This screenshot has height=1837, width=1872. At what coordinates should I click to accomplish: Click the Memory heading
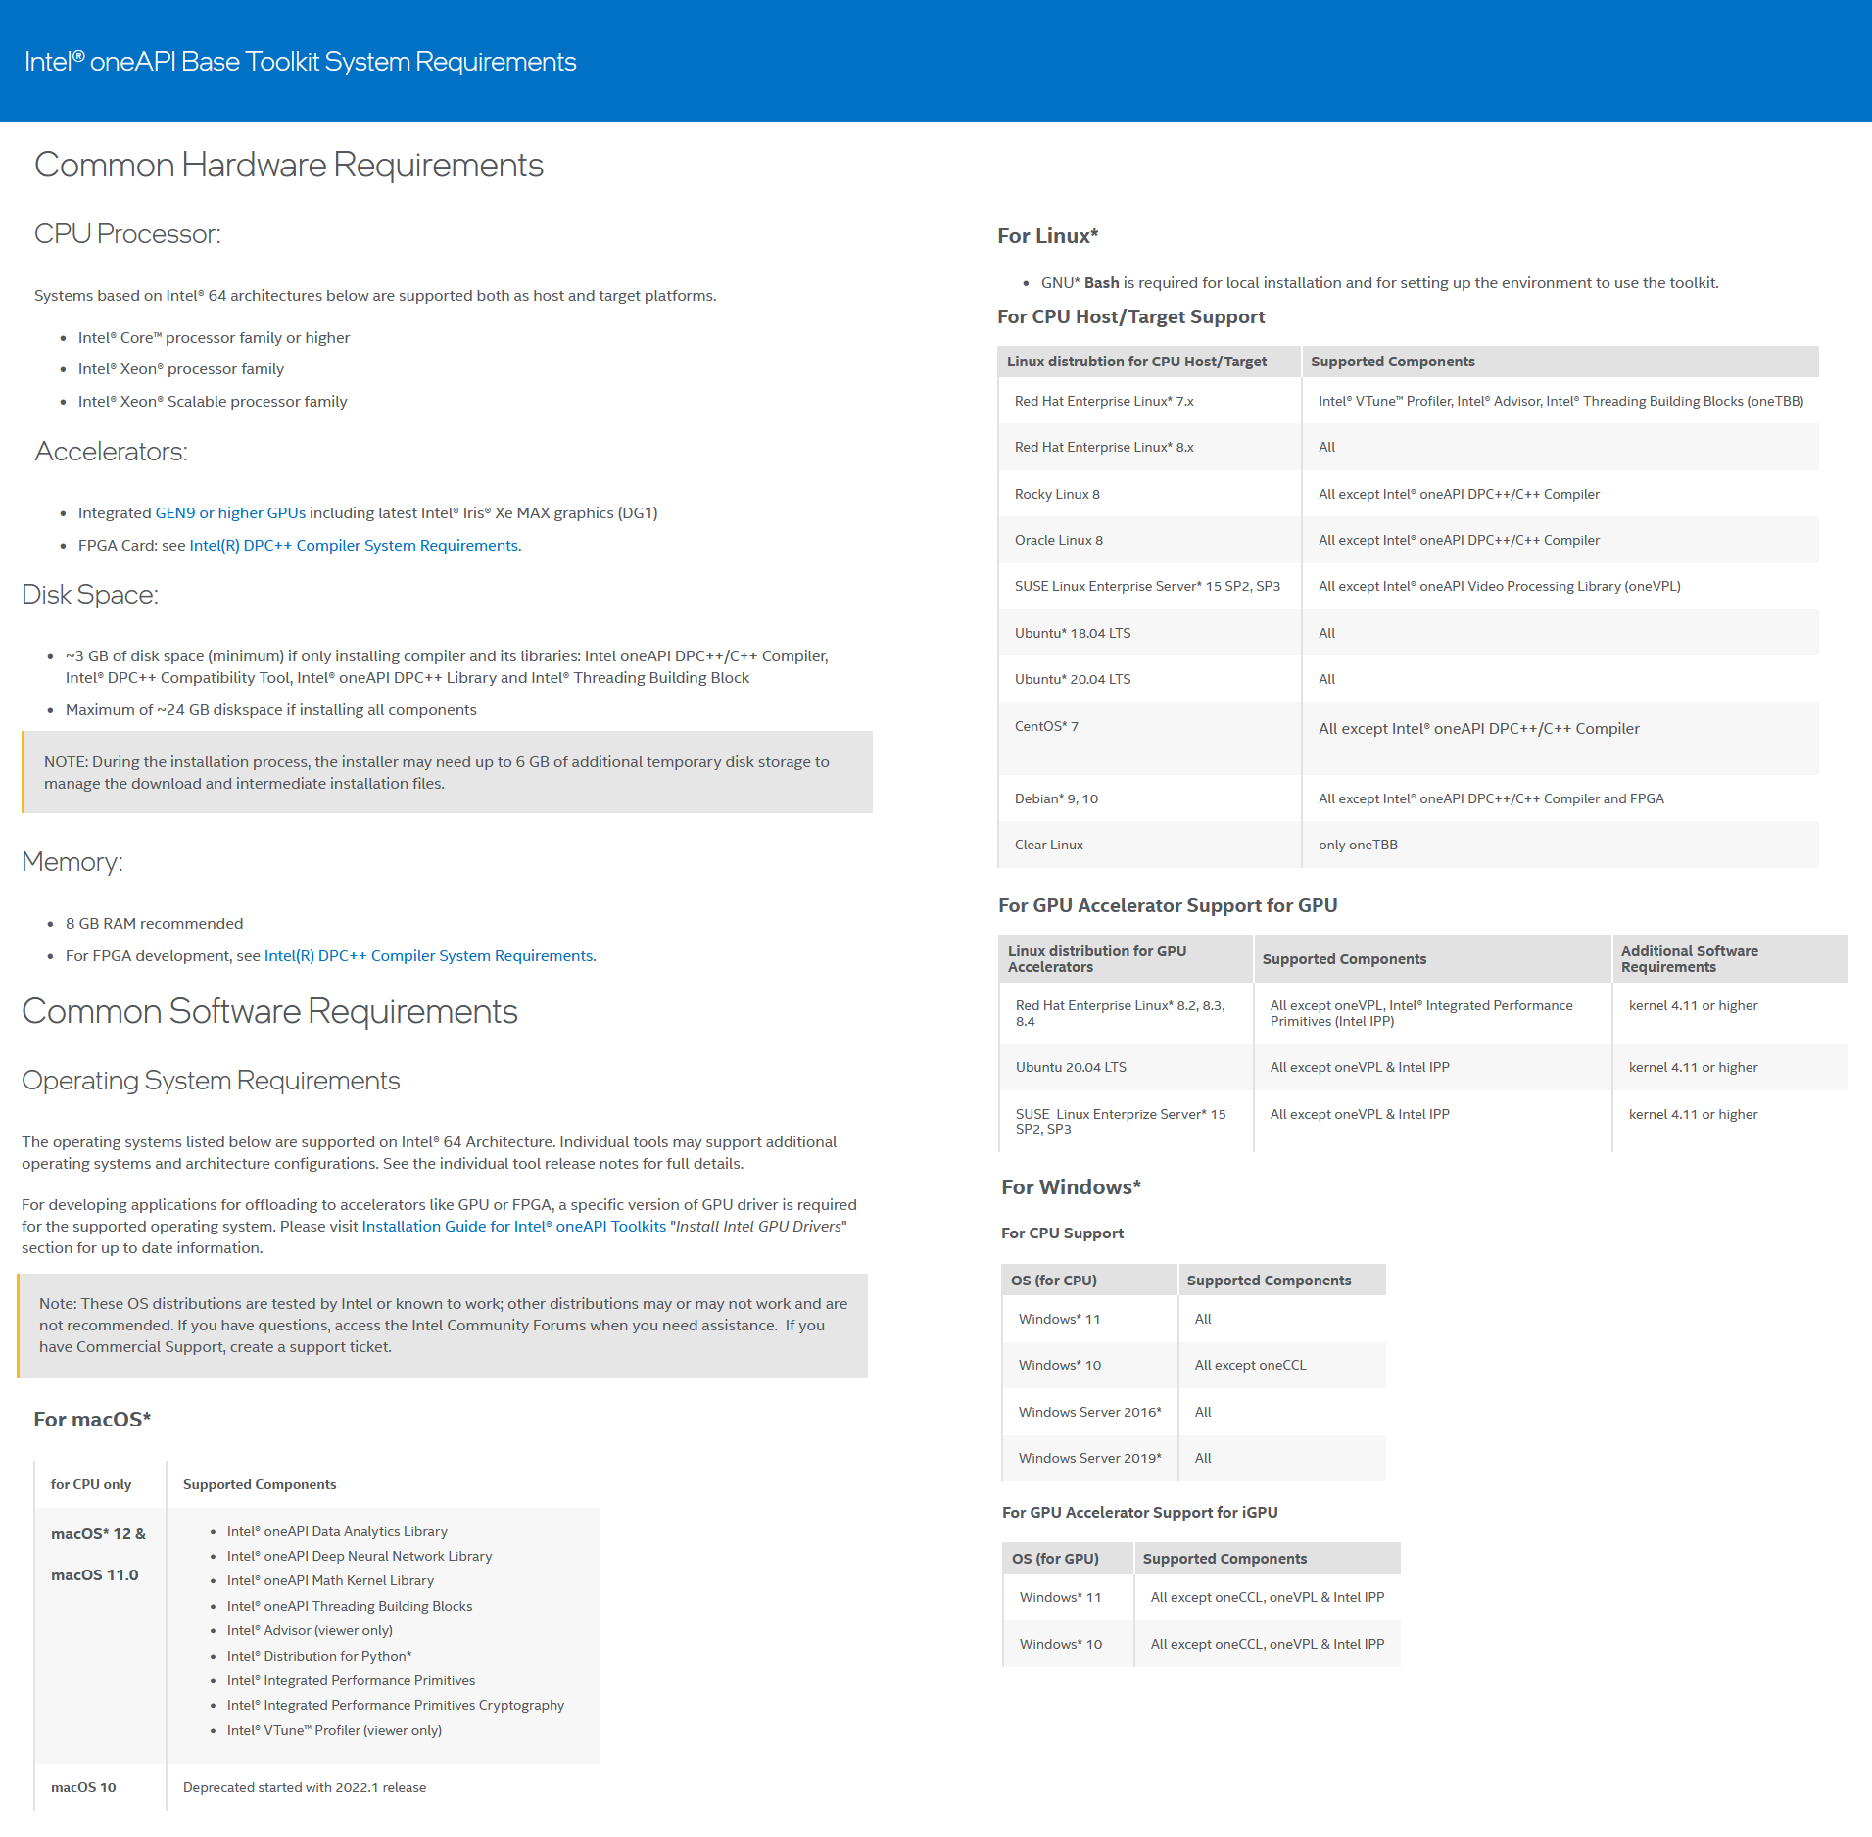click(x=72, y=861)
